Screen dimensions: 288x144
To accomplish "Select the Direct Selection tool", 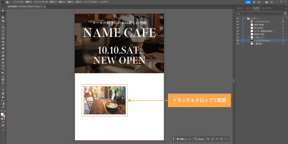I will point(3,17).
